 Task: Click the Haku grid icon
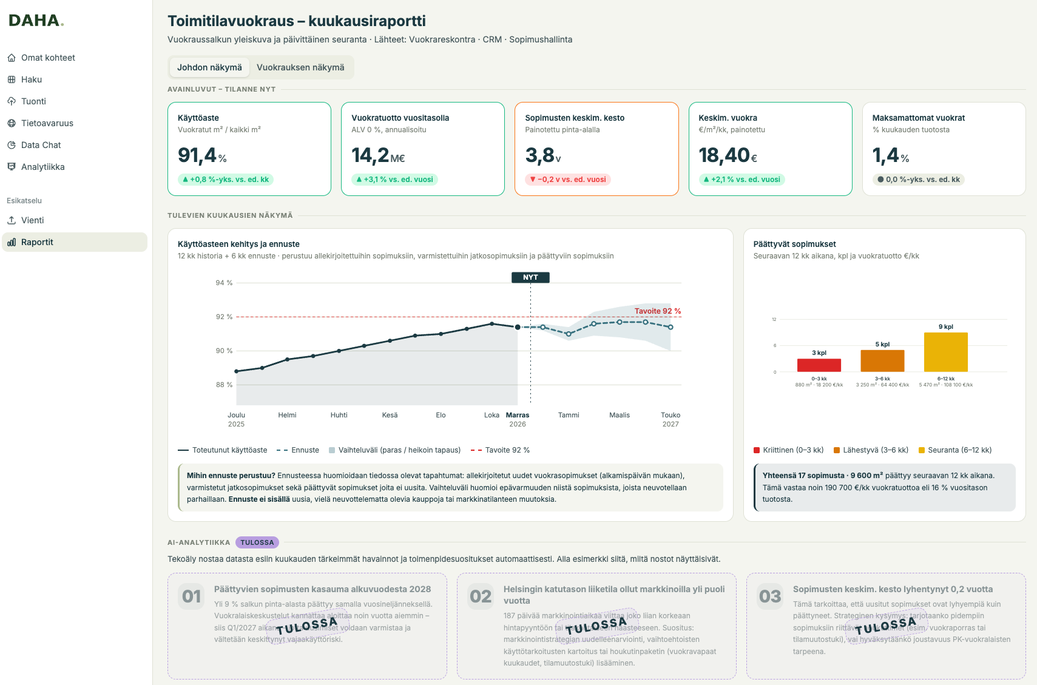point(12,79)
